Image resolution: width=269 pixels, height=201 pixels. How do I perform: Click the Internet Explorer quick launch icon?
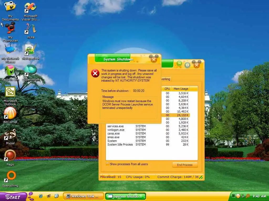(41, 196)
